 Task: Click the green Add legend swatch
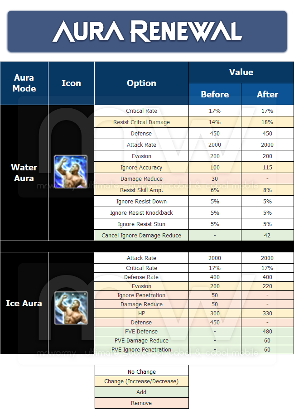(x=141, y=392)
